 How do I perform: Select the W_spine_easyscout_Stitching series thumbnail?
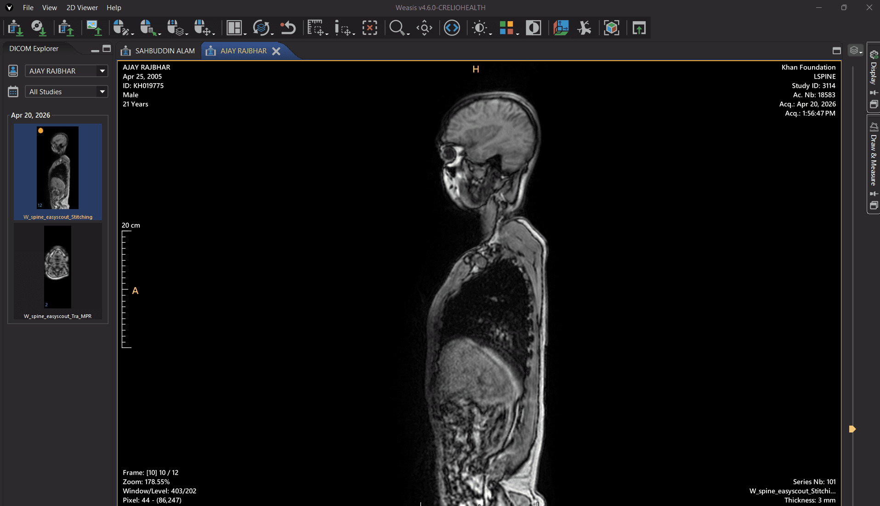58,172
